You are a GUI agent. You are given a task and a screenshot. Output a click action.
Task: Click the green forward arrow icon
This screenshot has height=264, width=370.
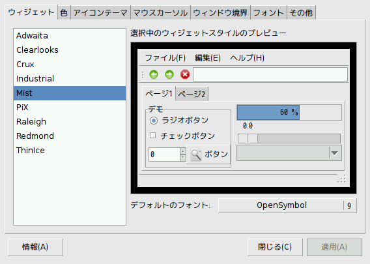(x=169, y=74)
